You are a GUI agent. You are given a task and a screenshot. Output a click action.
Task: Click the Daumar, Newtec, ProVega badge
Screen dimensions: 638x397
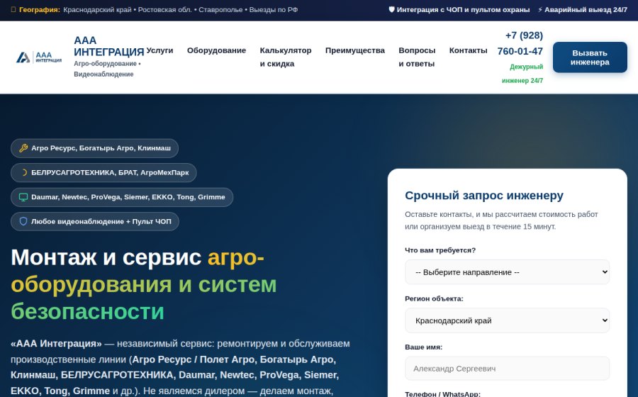tap(122, 197)
